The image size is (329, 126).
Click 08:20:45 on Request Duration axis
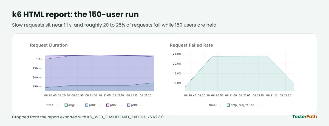(50, 96)
